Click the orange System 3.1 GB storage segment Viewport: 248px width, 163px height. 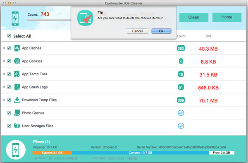click(x=52, y=153)
